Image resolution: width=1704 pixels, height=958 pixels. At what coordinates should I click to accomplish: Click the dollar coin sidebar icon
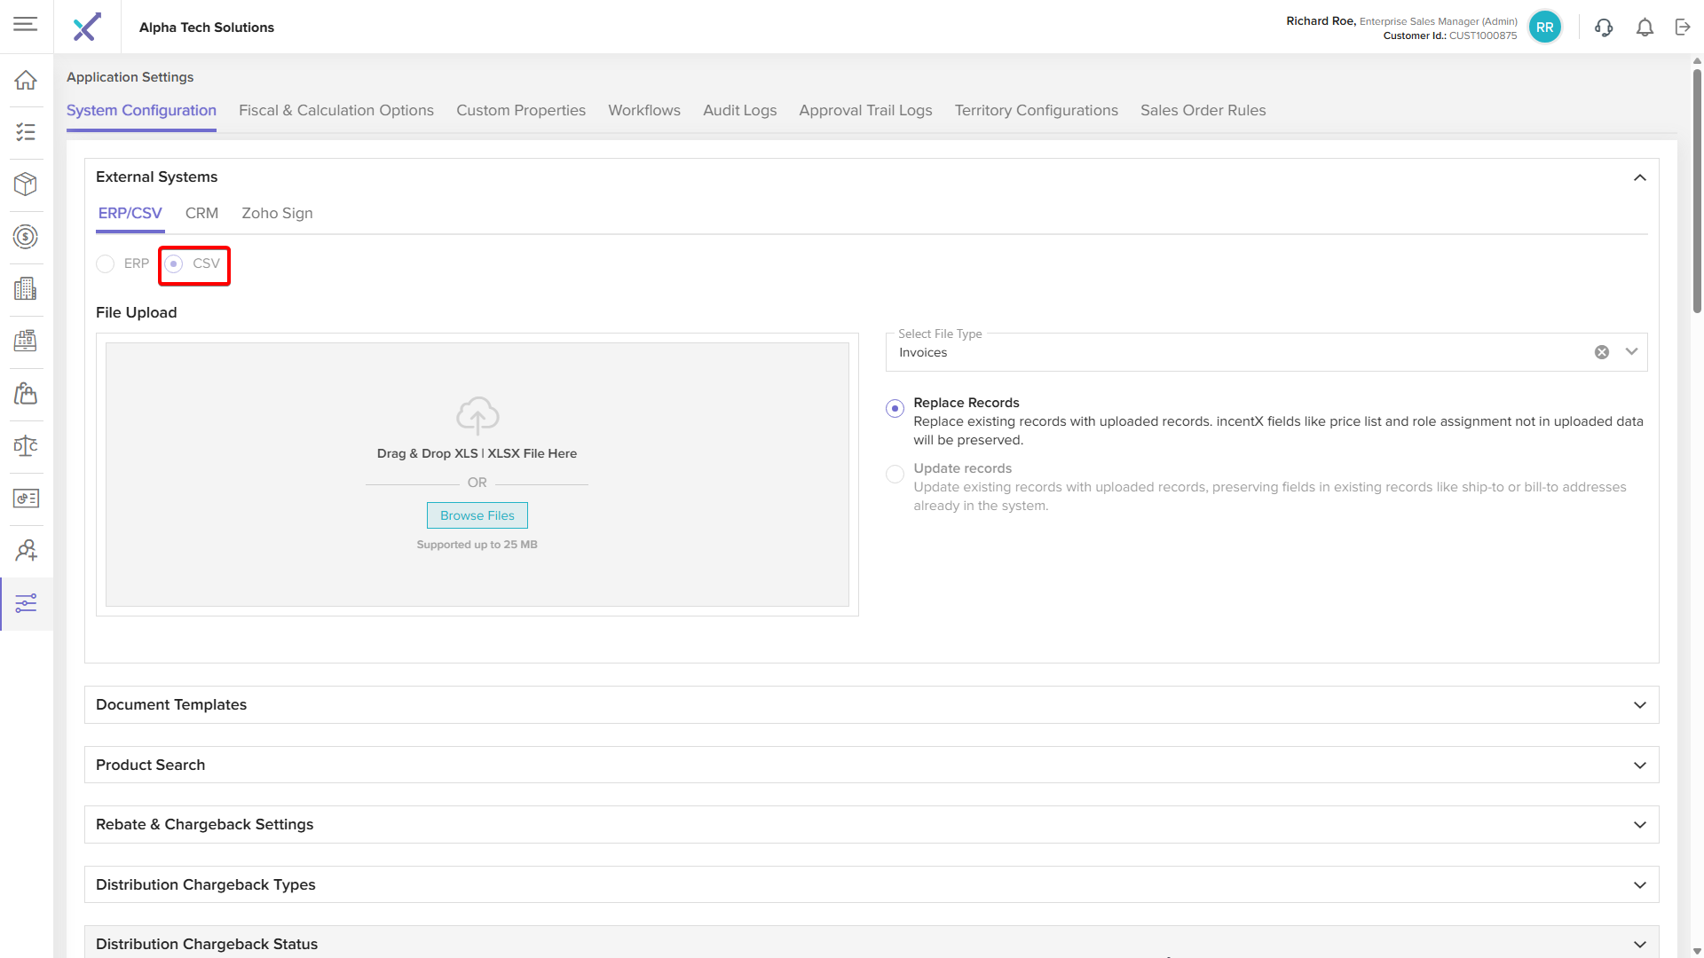(26, 236)
